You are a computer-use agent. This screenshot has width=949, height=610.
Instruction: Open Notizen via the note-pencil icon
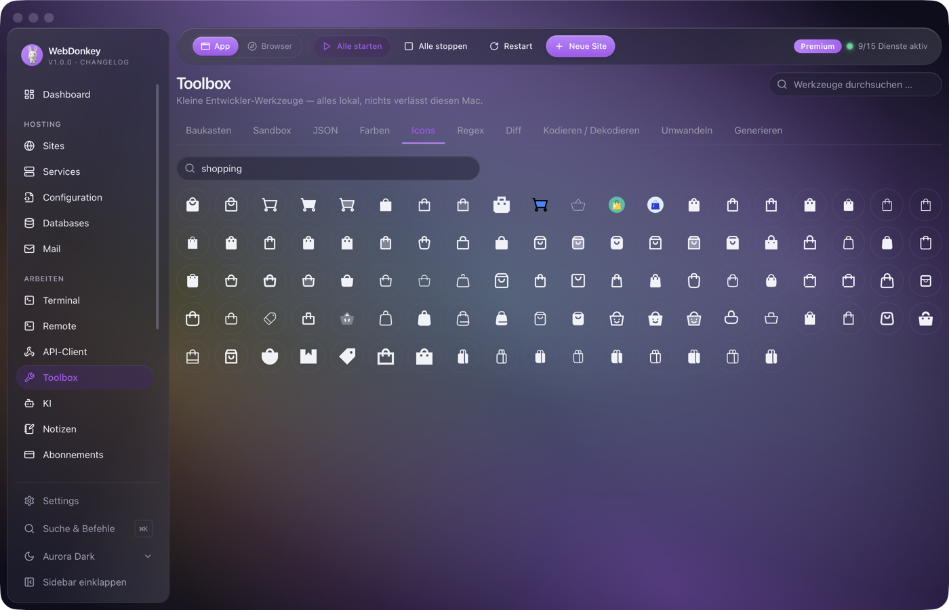pos(29,429)
